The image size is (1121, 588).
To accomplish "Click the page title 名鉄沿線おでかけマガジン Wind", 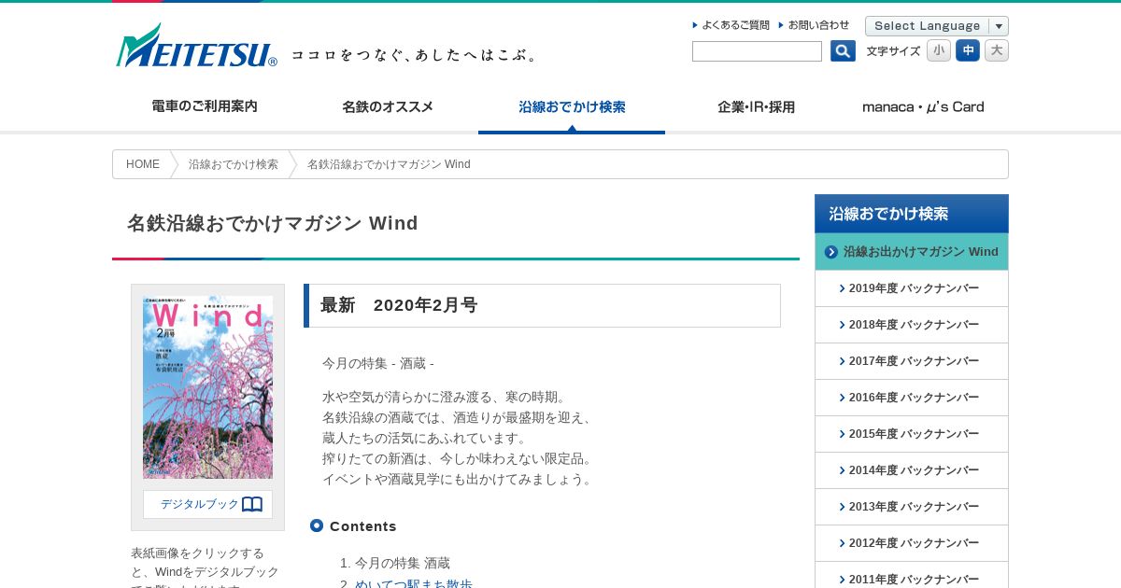I will pos(273,223).
